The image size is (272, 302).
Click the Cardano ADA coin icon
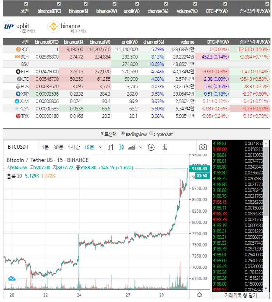[17, 109]
